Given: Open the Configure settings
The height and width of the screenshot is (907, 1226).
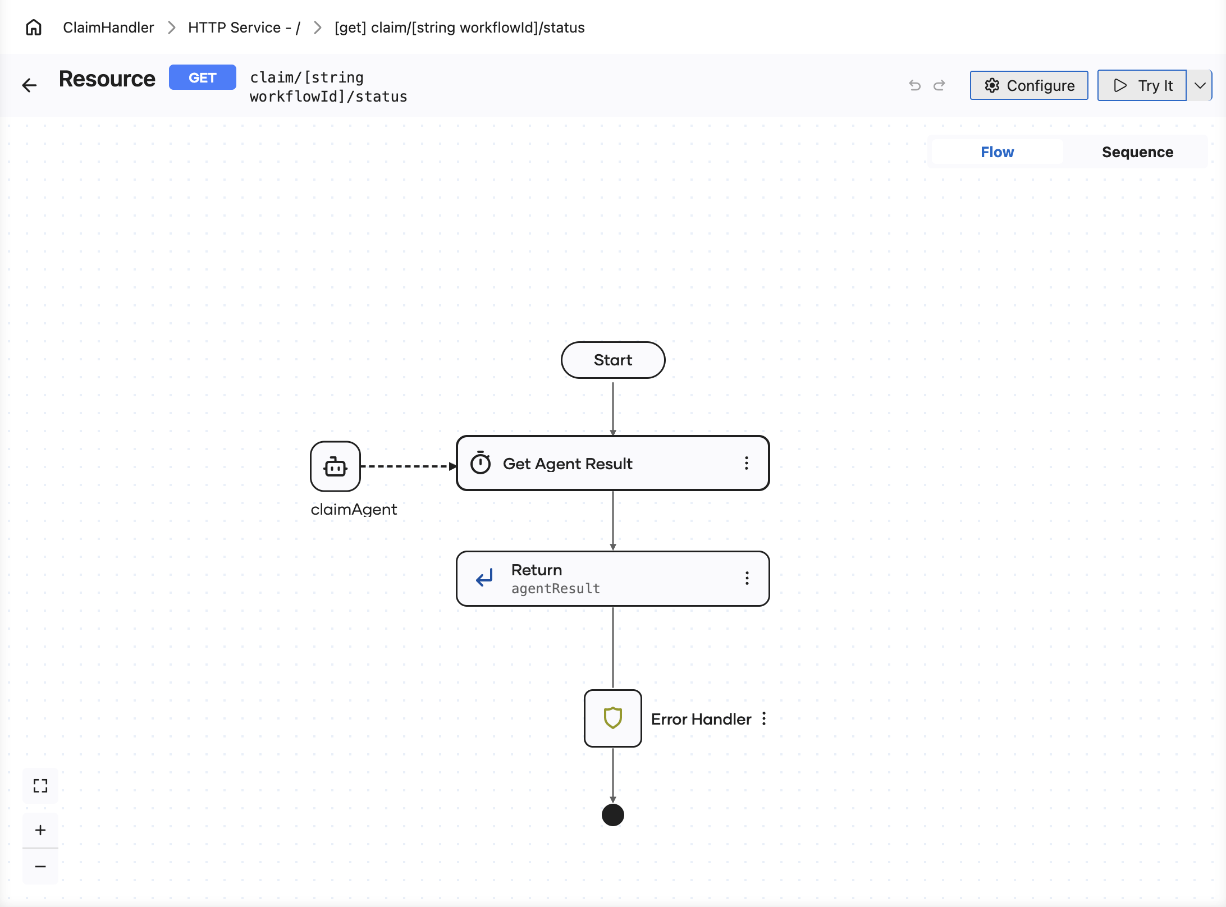Looking at the screenshot, I should (x=1029, y=85).
